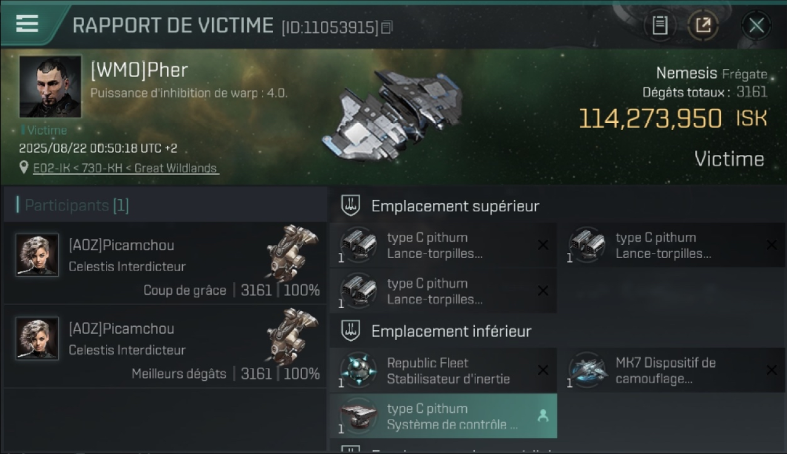Copy the kill report ID
This screenshot has width=787, height=454.
[387, 27]
